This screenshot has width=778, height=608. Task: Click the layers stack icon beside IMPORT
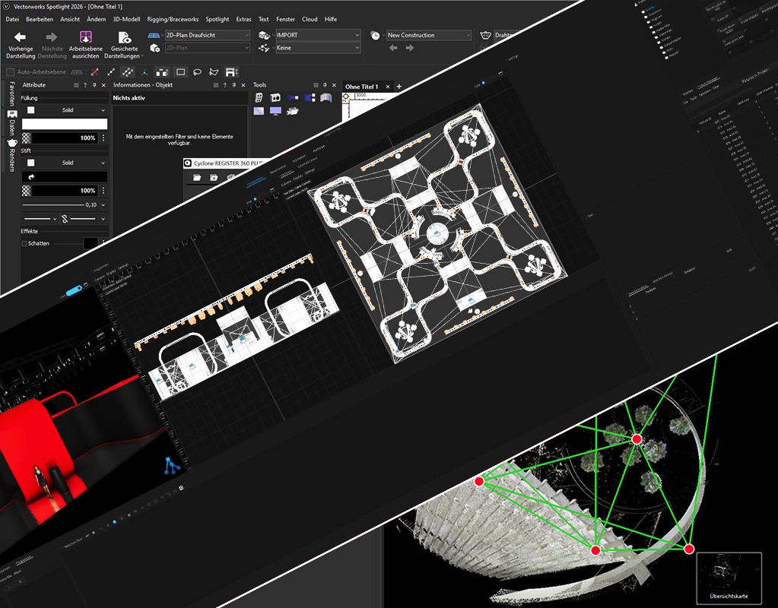[x=263, y=35]
